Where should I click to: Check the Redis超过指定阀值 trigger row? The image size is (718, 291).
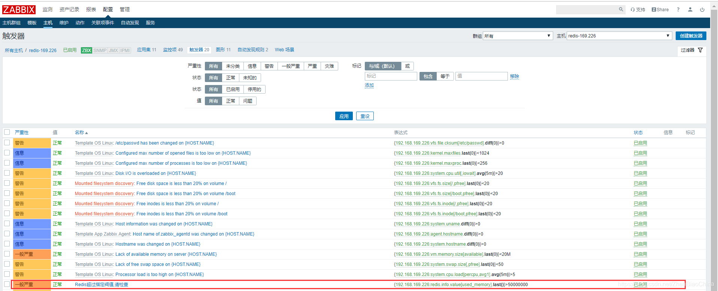coord(7,284)
